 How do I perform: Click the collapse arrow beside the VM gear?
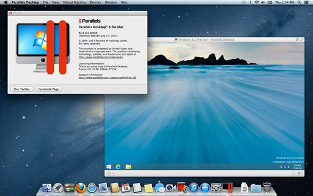[294, 173]
